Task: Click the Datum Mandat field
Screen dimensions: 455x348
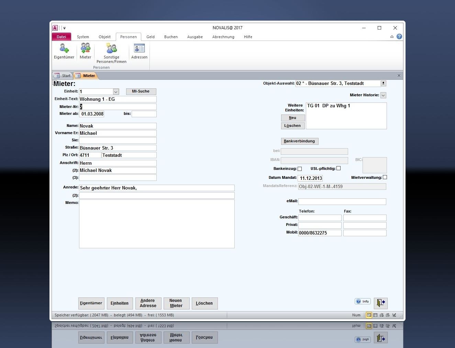Action: pyautogui.click(x=310, y=178)
